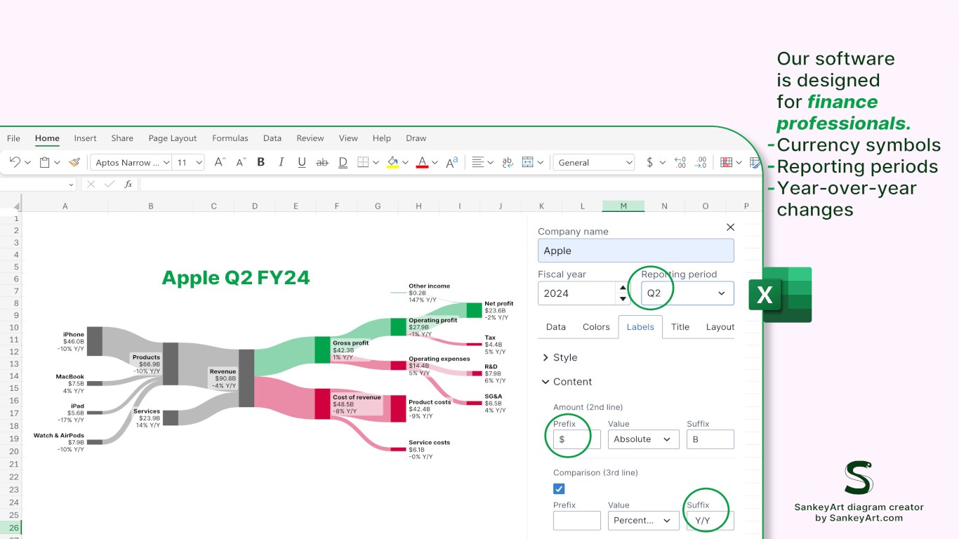Switch to the Data ribbon tab
The image size is (959, 539).
[x=272, y=138]
